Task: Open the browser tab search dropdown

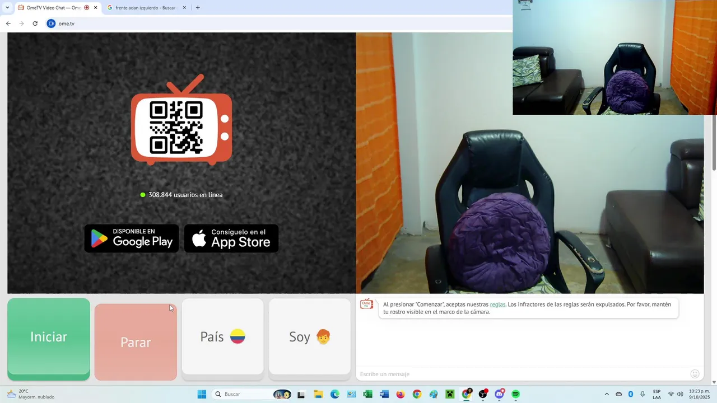Action: (x=7, y=8)
